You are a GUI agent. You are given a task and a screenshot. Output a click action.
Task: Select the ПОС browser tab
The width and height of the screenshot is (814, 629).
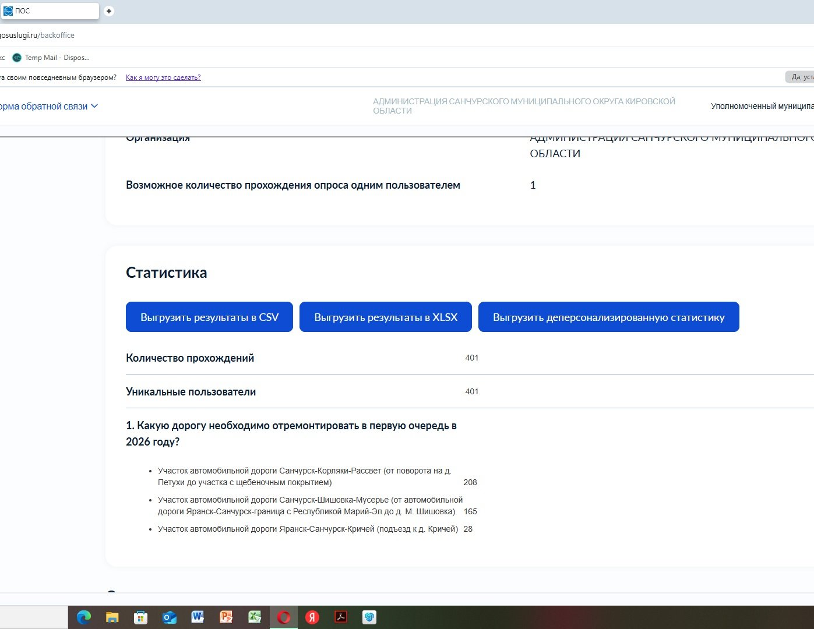click(50, 11)
